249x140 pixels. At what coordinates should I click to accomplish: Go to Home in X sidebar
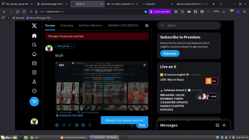pyautogui.click(x=34, y=36)
